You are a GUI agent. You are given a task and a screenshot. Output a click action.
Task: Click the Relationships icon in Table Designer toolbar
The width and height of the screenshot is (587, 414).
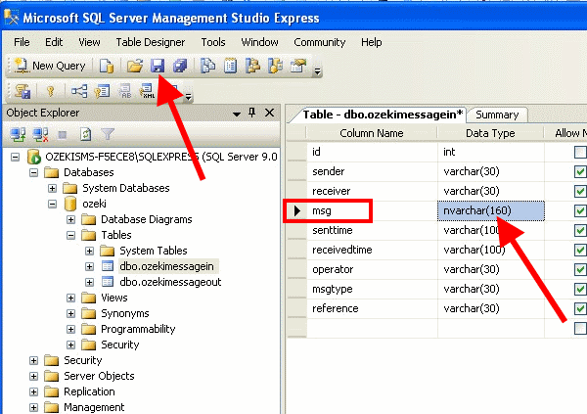[79, 91]
